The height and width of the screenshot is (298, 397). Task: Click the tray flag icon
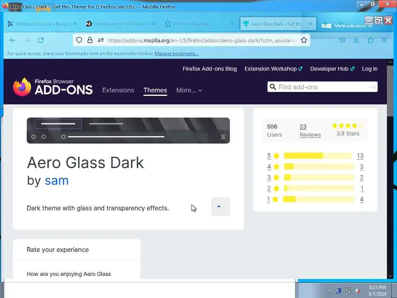pos(339,291)
